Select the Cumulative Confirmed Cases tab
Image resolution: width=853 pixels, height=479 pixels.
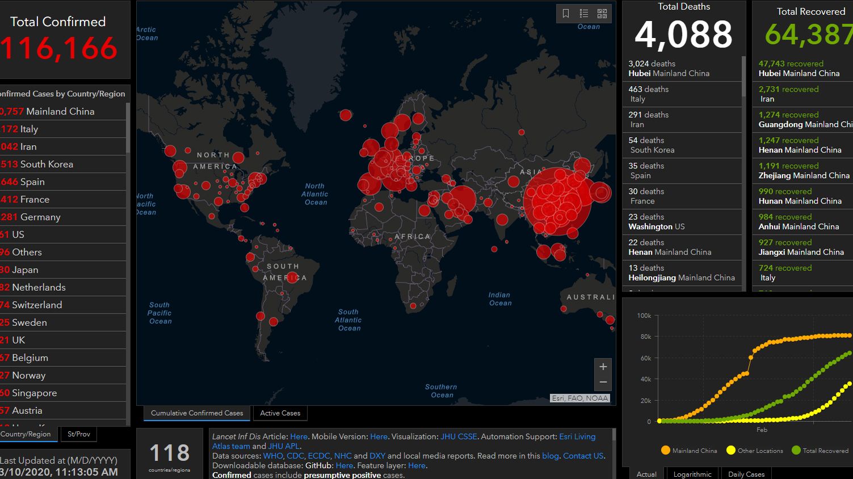point(196,413)
